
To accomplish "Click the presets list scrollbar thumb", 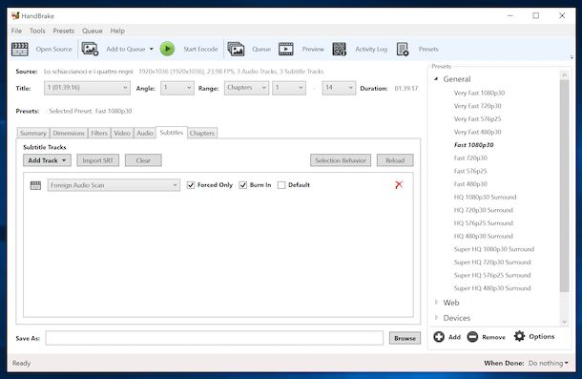I will [x=564, y=186].
